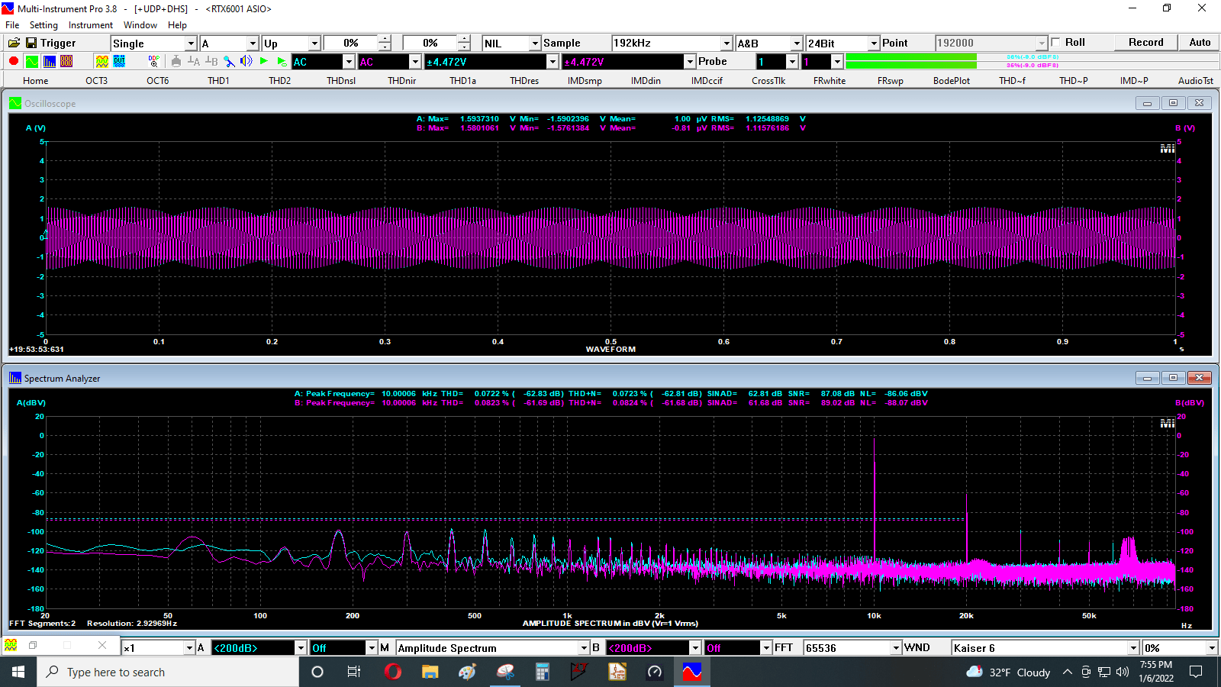Open the Calculator taskbar icon
Screen dimensions: 1221x687
click(x=543, y=672)
